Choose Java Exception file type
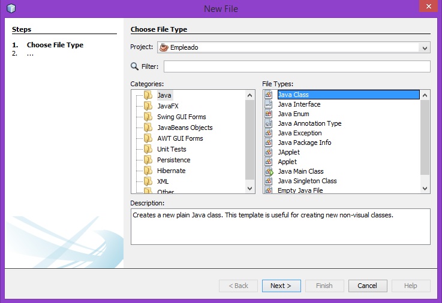Screen dimensions: 442x303 (x=299, y=133)
